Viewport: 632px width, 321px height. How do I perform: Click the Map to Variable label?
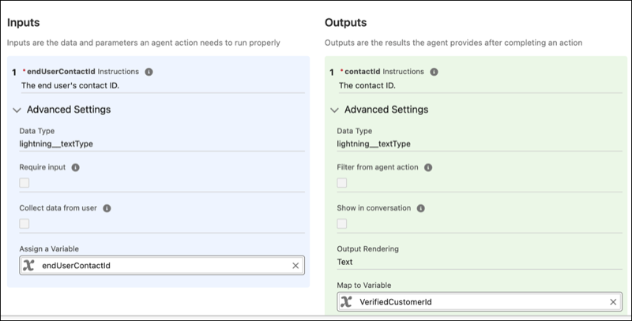click(364, 286)
